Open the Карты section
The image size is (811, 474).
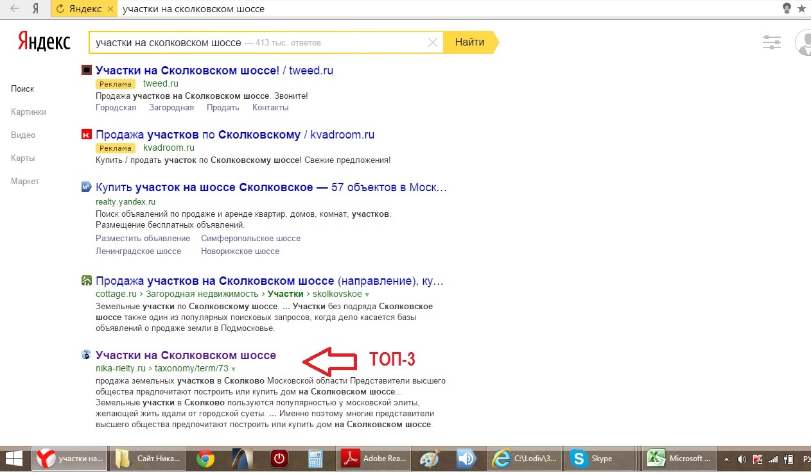[x=22, y=158]
